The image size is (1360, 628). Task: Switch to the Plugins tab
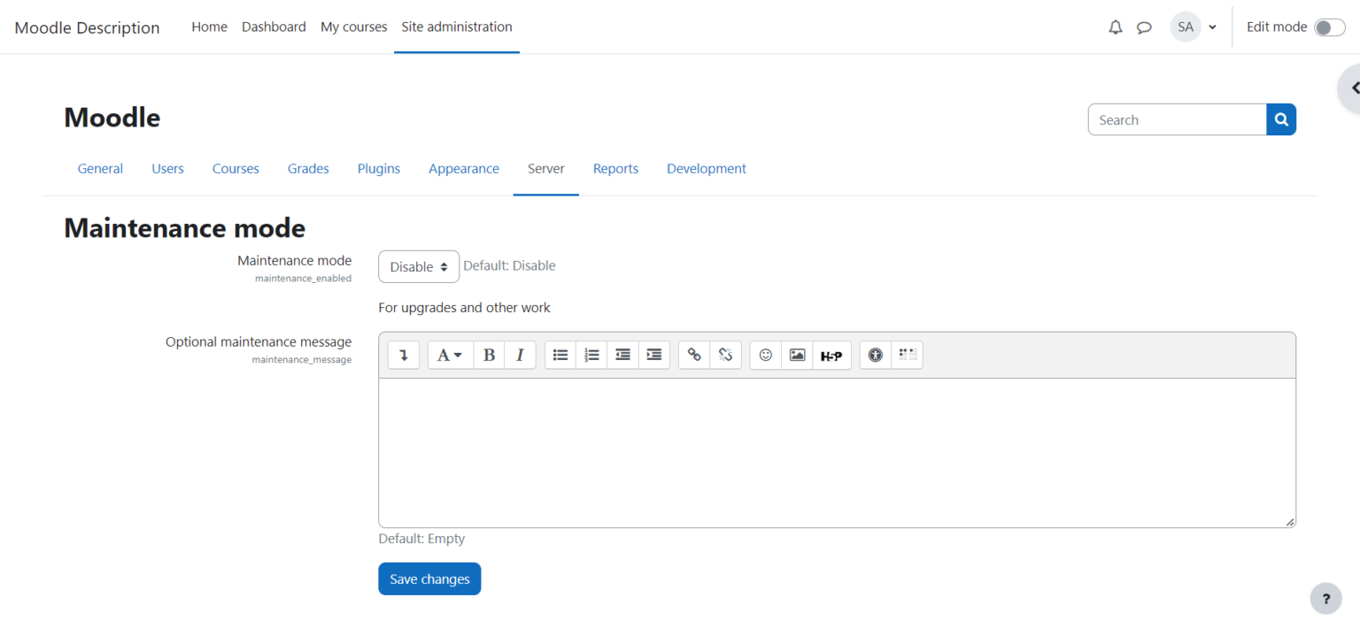(x=378, y=168)
